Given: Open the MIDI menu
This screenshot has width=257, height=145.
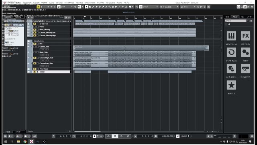Looking at the screenshot, I should [44, 3].
